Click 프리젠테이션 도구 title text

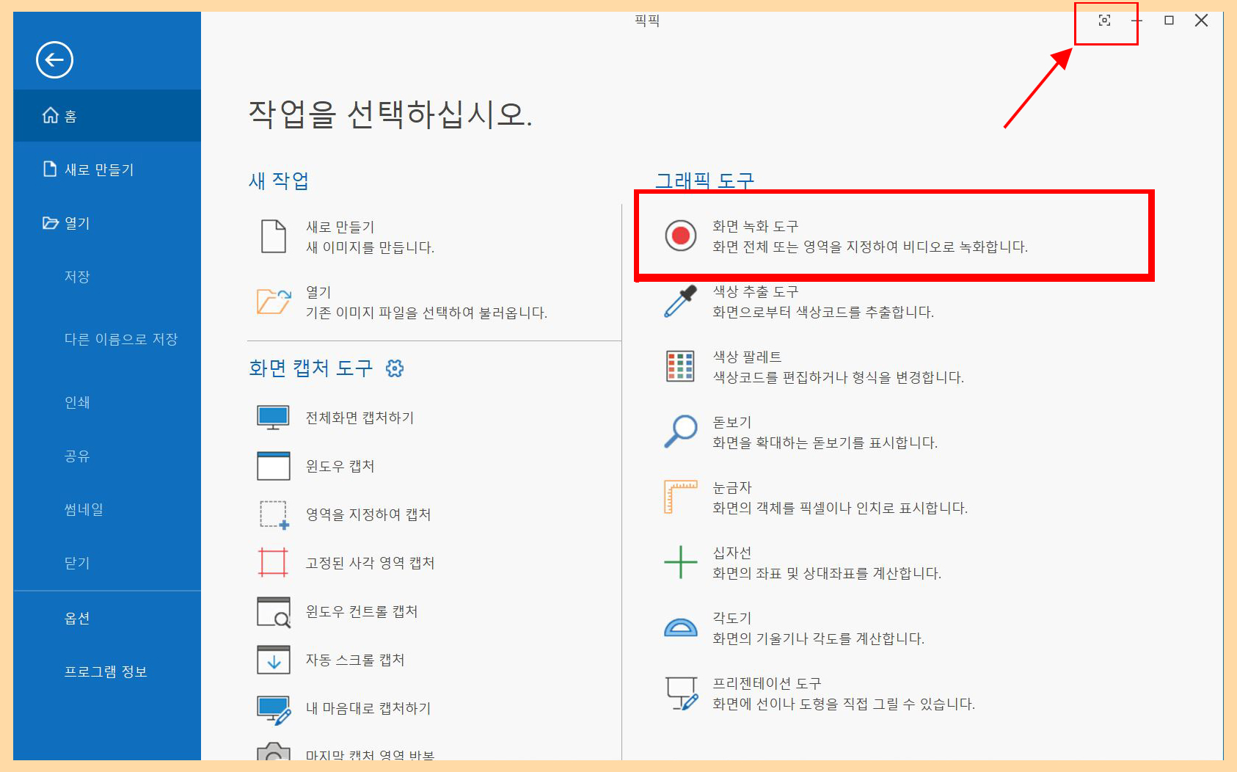pos(767,683)
